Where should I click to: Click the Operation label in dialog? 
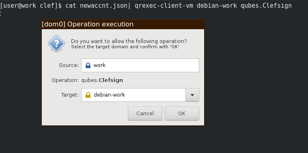click(x=65, y=80)
